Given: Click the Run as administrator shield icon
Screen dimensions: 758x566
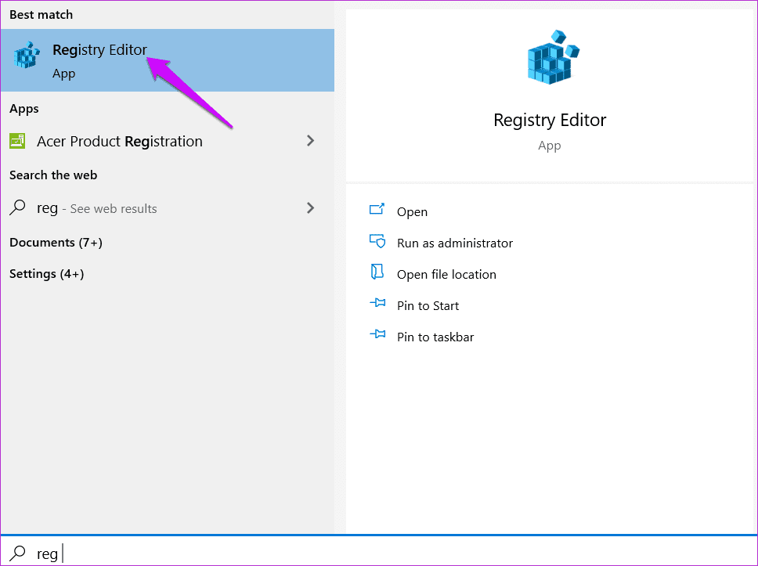Looking at the screenshot, I should pos(377,240).
